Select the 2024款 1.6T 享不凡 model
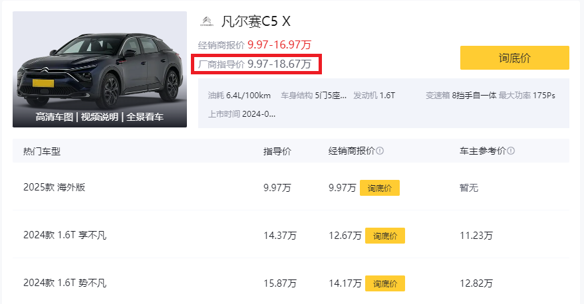Image resolution: width=584 pixels, height=304 pixels. [x=65, y=235]
